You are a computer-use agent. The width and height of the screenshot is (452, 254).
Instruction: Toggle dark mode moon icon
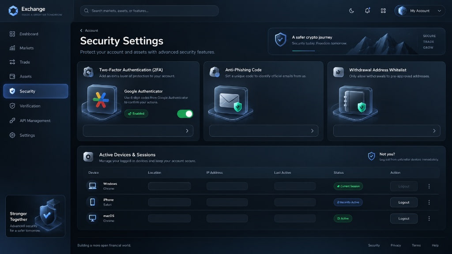pyautogui.click(x=351, y=11)
